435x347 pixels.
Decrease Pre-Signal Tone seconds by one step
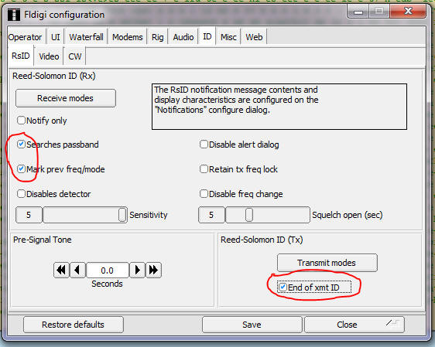(x=77, y=270)
